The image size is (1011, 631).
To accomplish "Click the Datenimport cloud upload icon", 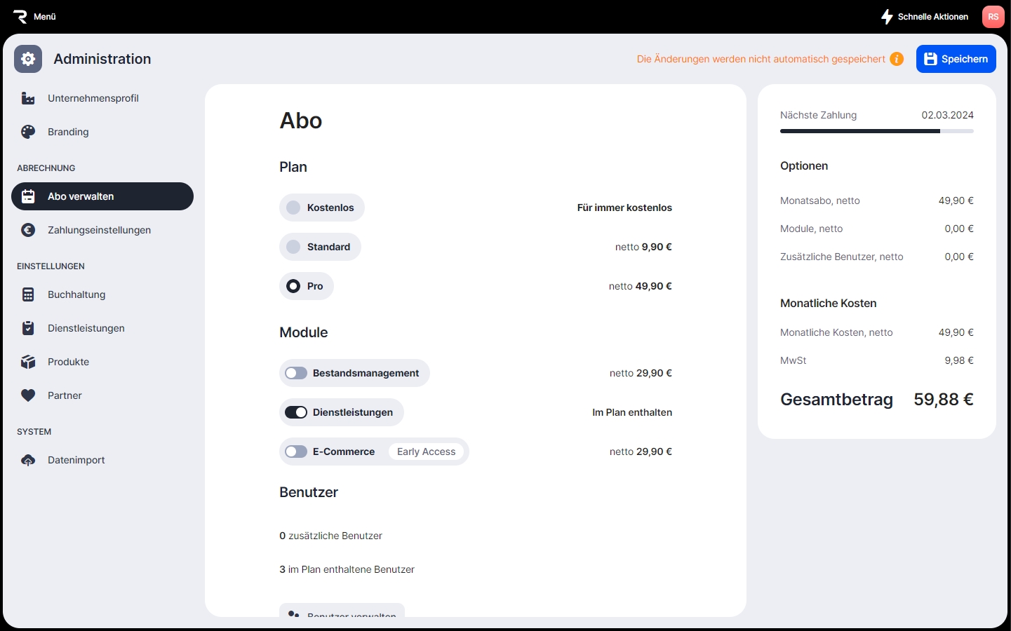I will coord(28,460).
